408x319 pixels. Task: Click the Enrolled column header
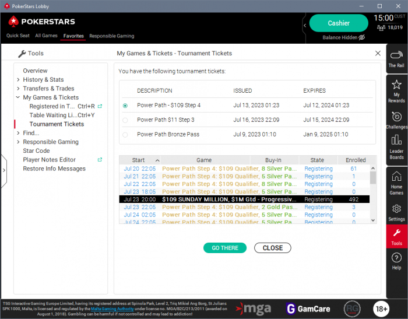pyautogui.click(x=357, y=160)
